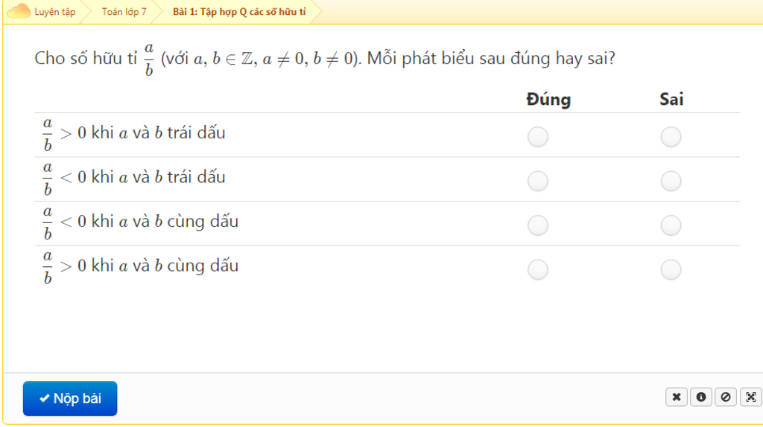Screen dimensions: 763x427
Task: Click the orange cloud logo icon
Action: 19,11
